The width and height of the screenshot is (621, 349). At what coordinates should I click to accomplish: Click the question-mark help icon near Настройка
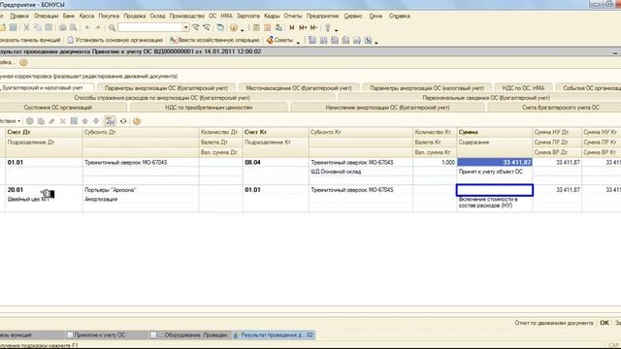pyautogui.click(x=23, y=62)
